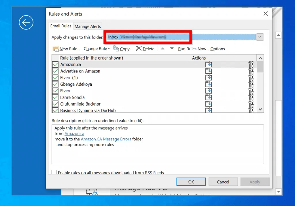Uncheck the Amazon.ca rule checkbox
The height and width of the screenshot is (206, 295).
pos(55,64)
